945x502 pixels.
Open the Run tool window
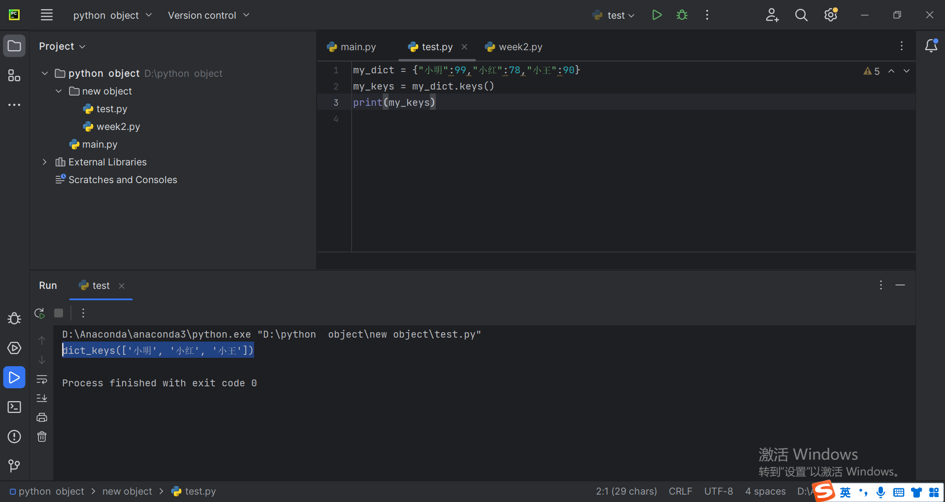14,377
